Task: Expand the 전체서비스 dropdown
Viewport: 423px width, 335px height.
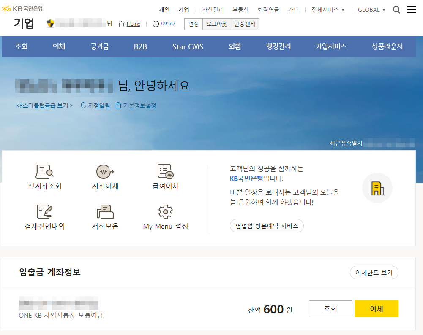Action: pos(328,10)
